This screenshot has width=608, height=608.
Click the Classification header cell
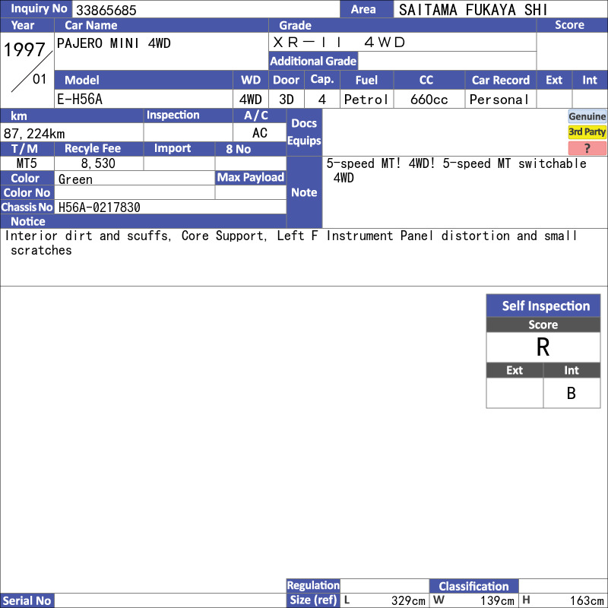click(473, 586)
